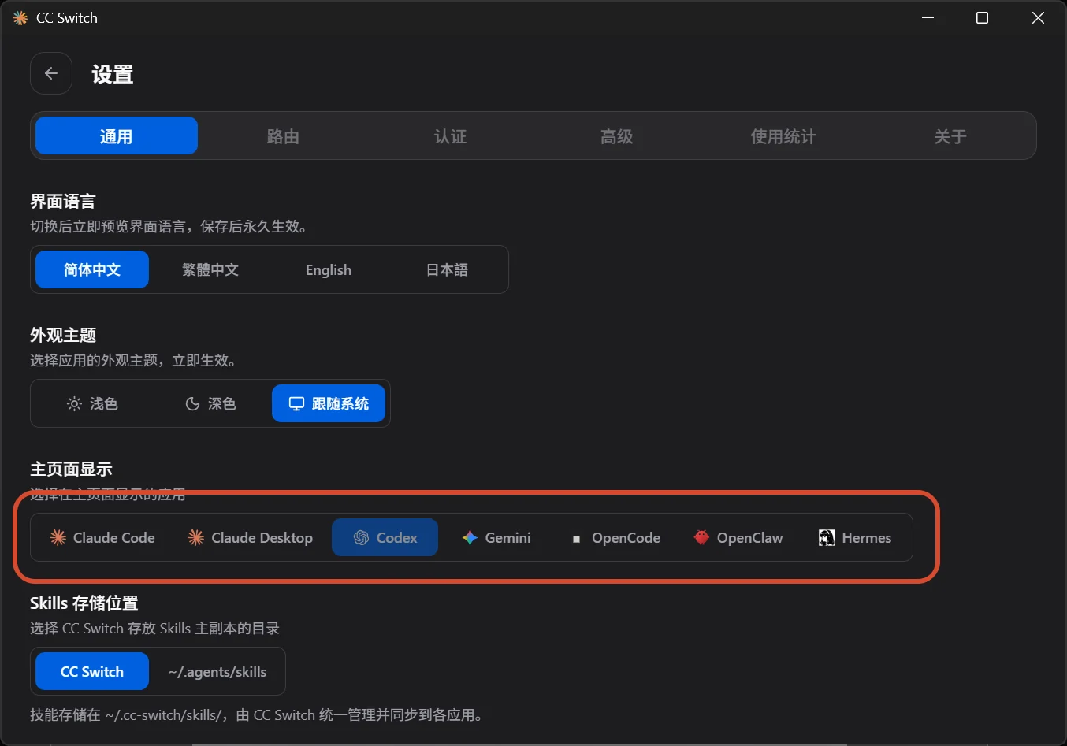Switch interface language to 日本語
The height and width of the screenshot is (746, 1067).
click(x=447, y=269)
